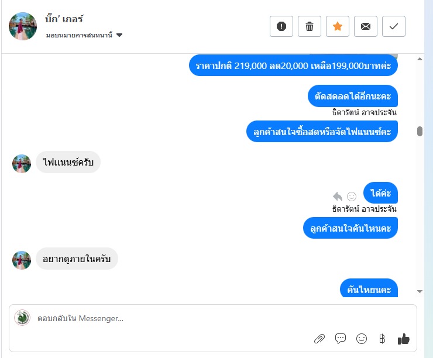React with smiley next to ได้ค่ะ message
This screenshot has height=358, width=433.
click(352, 197)
